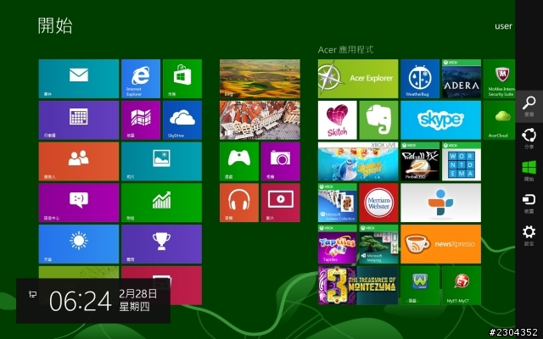The height and width of the screenshot is (339, 543).
Task: Open the AcerCloud tile
Action: click(500, 120)
